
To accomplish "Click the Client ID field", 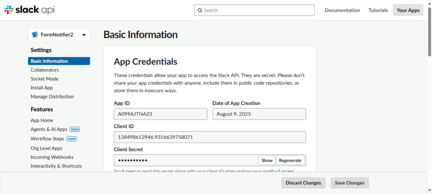I will click(210, 137).
